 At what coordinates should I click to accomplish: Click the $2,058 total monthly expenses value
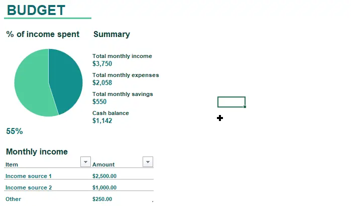tap(102, 82)
